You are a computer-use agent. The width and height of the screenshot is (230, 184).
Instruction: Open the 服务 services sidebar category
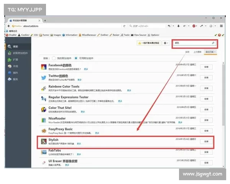18,79
